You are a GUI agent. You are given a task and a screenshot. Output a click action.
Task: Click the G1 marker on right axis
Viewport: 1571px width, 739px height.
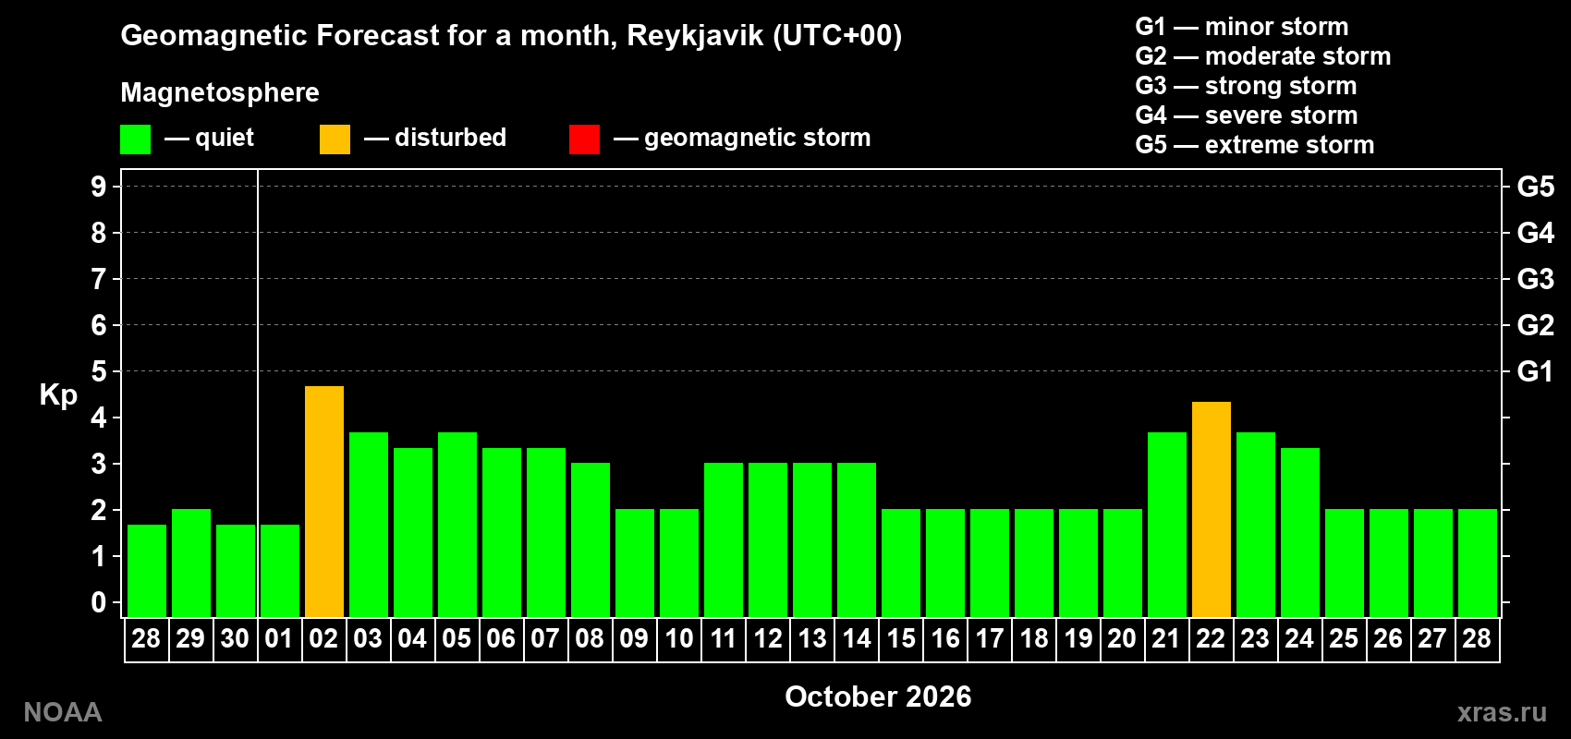pyautogui.click(x=1536, y=371)
